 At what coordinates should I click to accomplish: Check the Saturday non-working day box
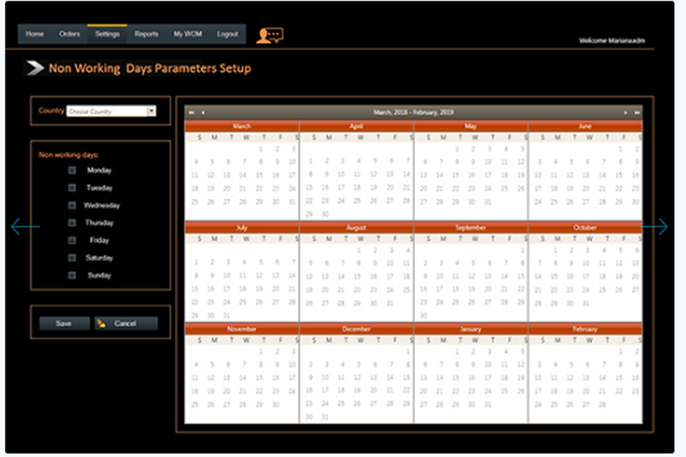(x=72, y=258)
